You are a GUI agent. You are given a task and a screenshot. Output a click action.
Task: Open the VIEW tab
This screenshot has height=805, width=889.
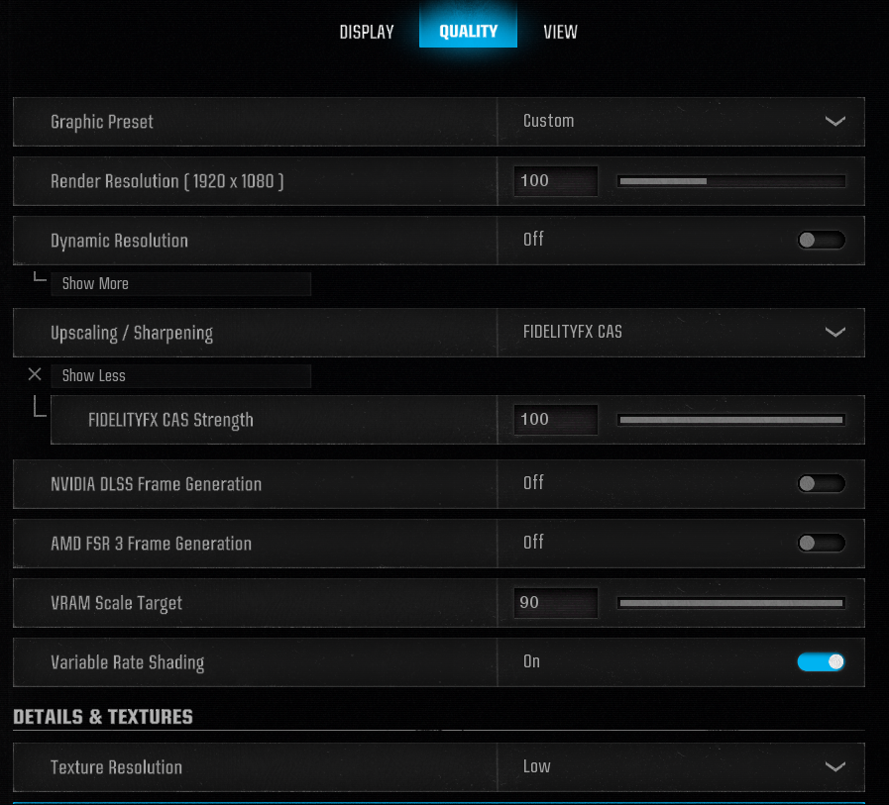coord(560,32)
